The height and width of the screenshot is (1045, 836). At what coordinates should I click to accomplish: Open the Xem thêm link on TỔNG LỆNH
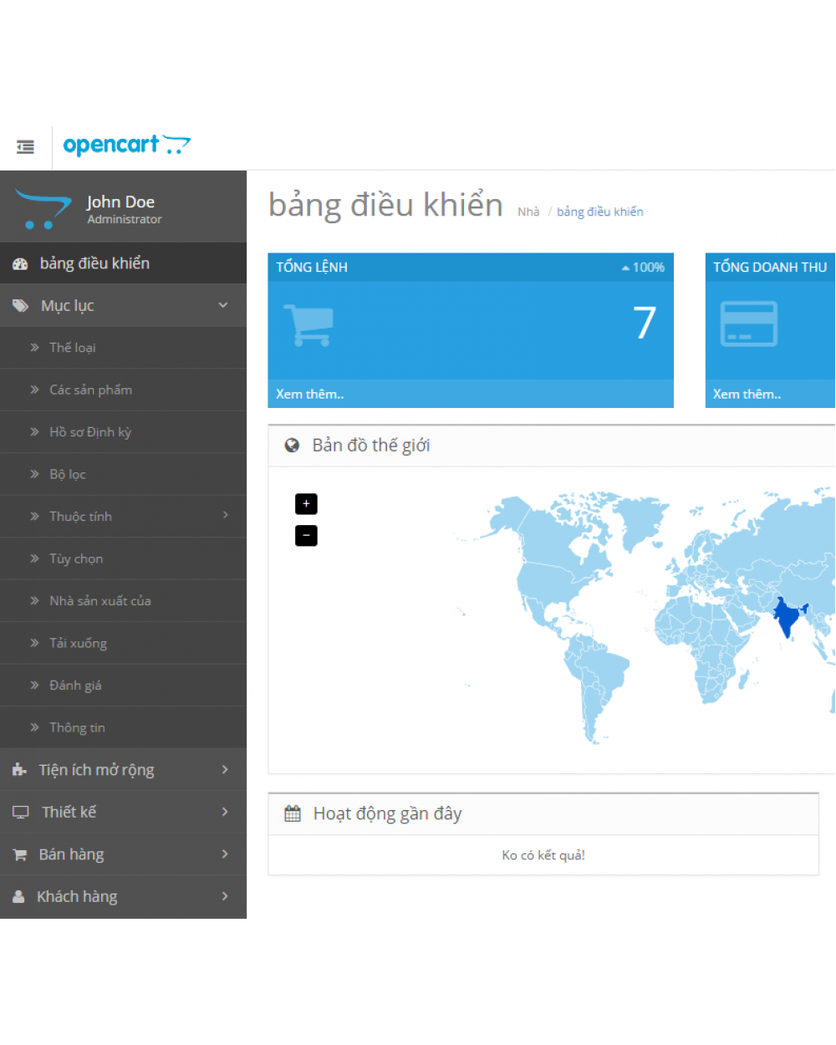click(309, 394)
